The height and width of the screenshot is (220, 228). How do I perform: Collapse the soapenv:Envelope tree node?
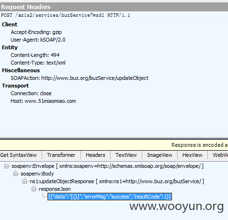(6, 166)
